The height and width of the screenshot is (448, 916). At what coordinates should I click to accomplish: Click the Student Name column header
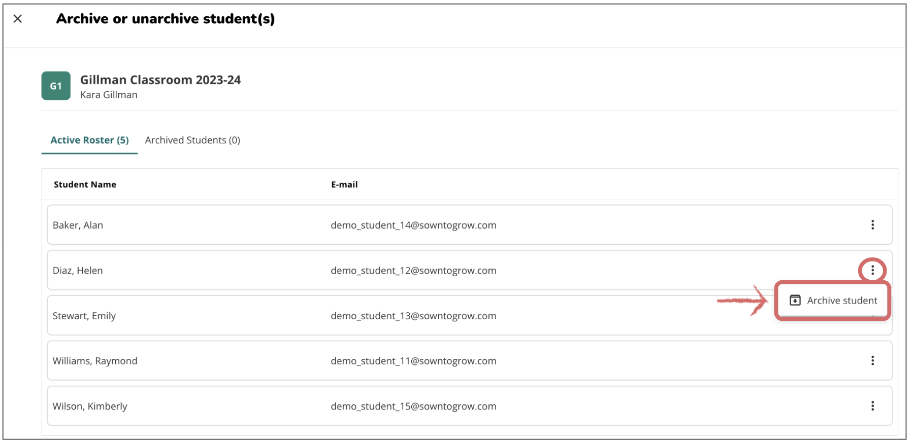85,185
